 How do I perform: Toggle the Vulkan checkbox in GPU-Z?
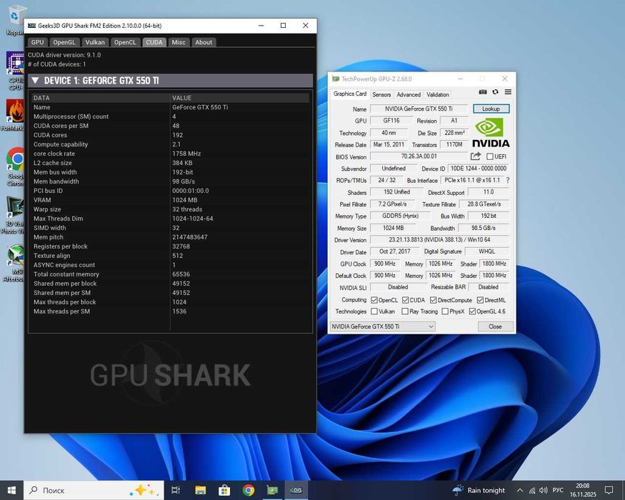pyautogui.click(x=374, y=311)
